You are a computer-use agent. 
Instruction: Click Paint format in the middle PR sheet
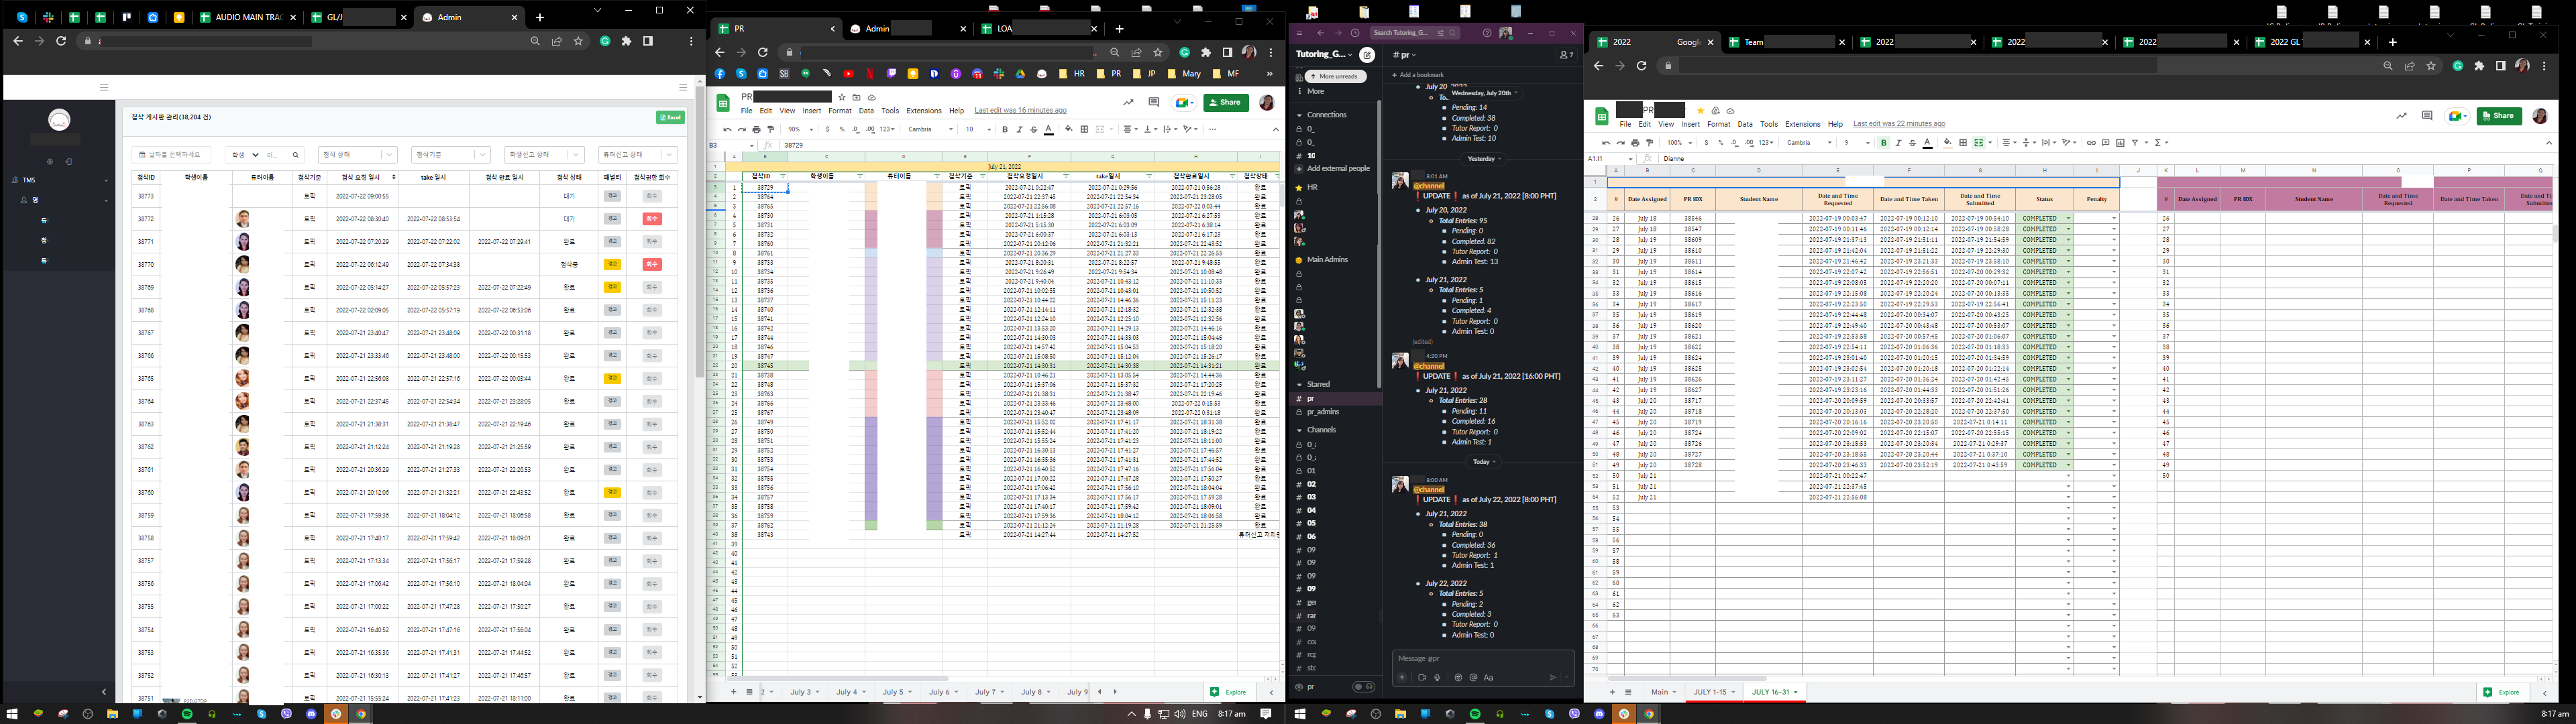tap(771, 129)
